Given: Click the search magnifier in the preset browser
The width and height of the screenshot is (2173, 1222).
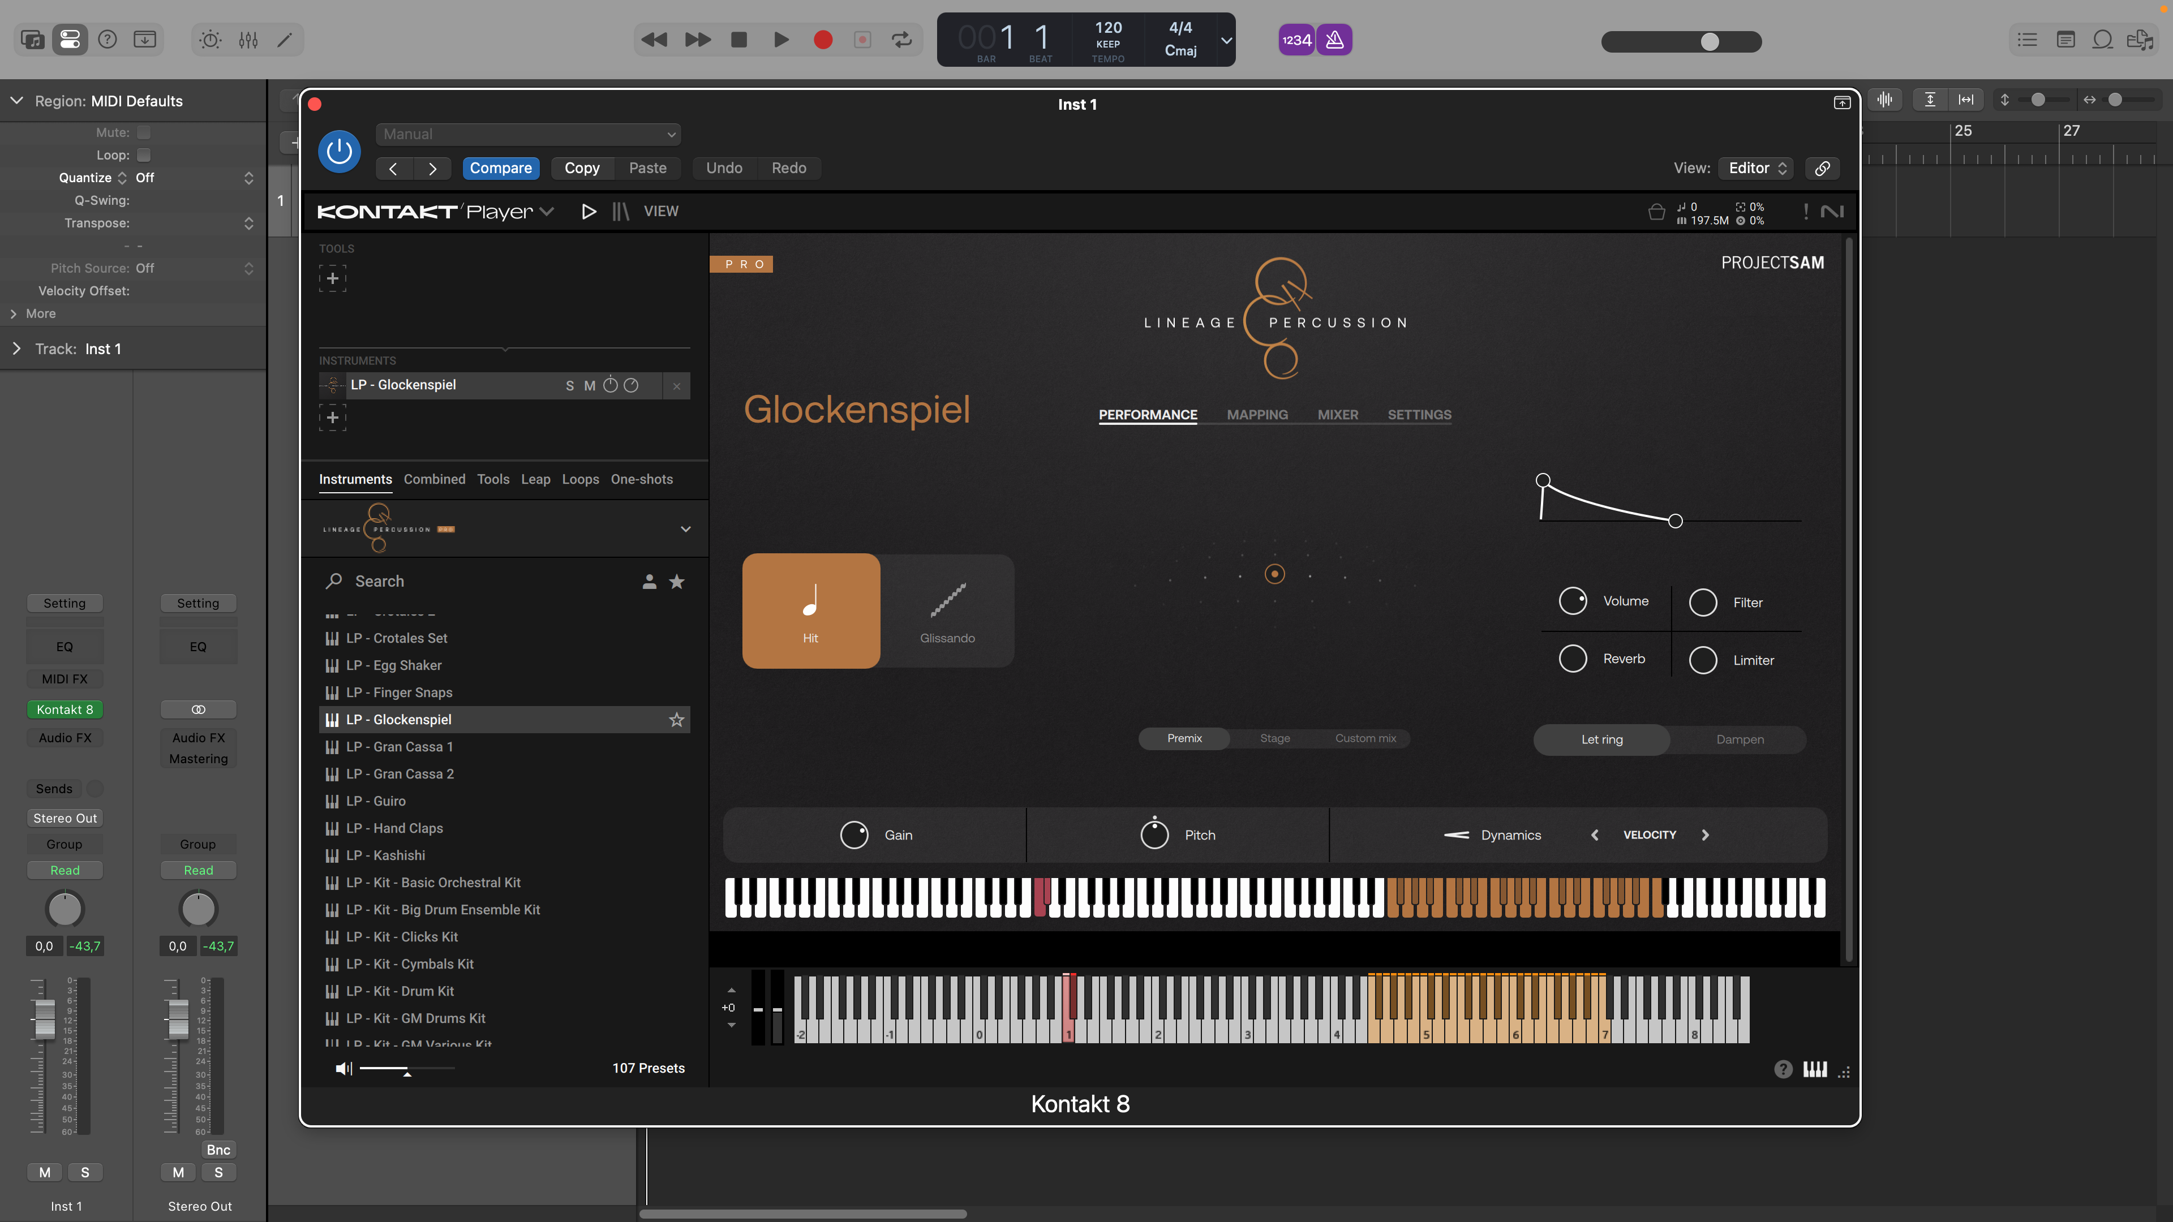Looking at the screenshot, I should click(335, 581).
